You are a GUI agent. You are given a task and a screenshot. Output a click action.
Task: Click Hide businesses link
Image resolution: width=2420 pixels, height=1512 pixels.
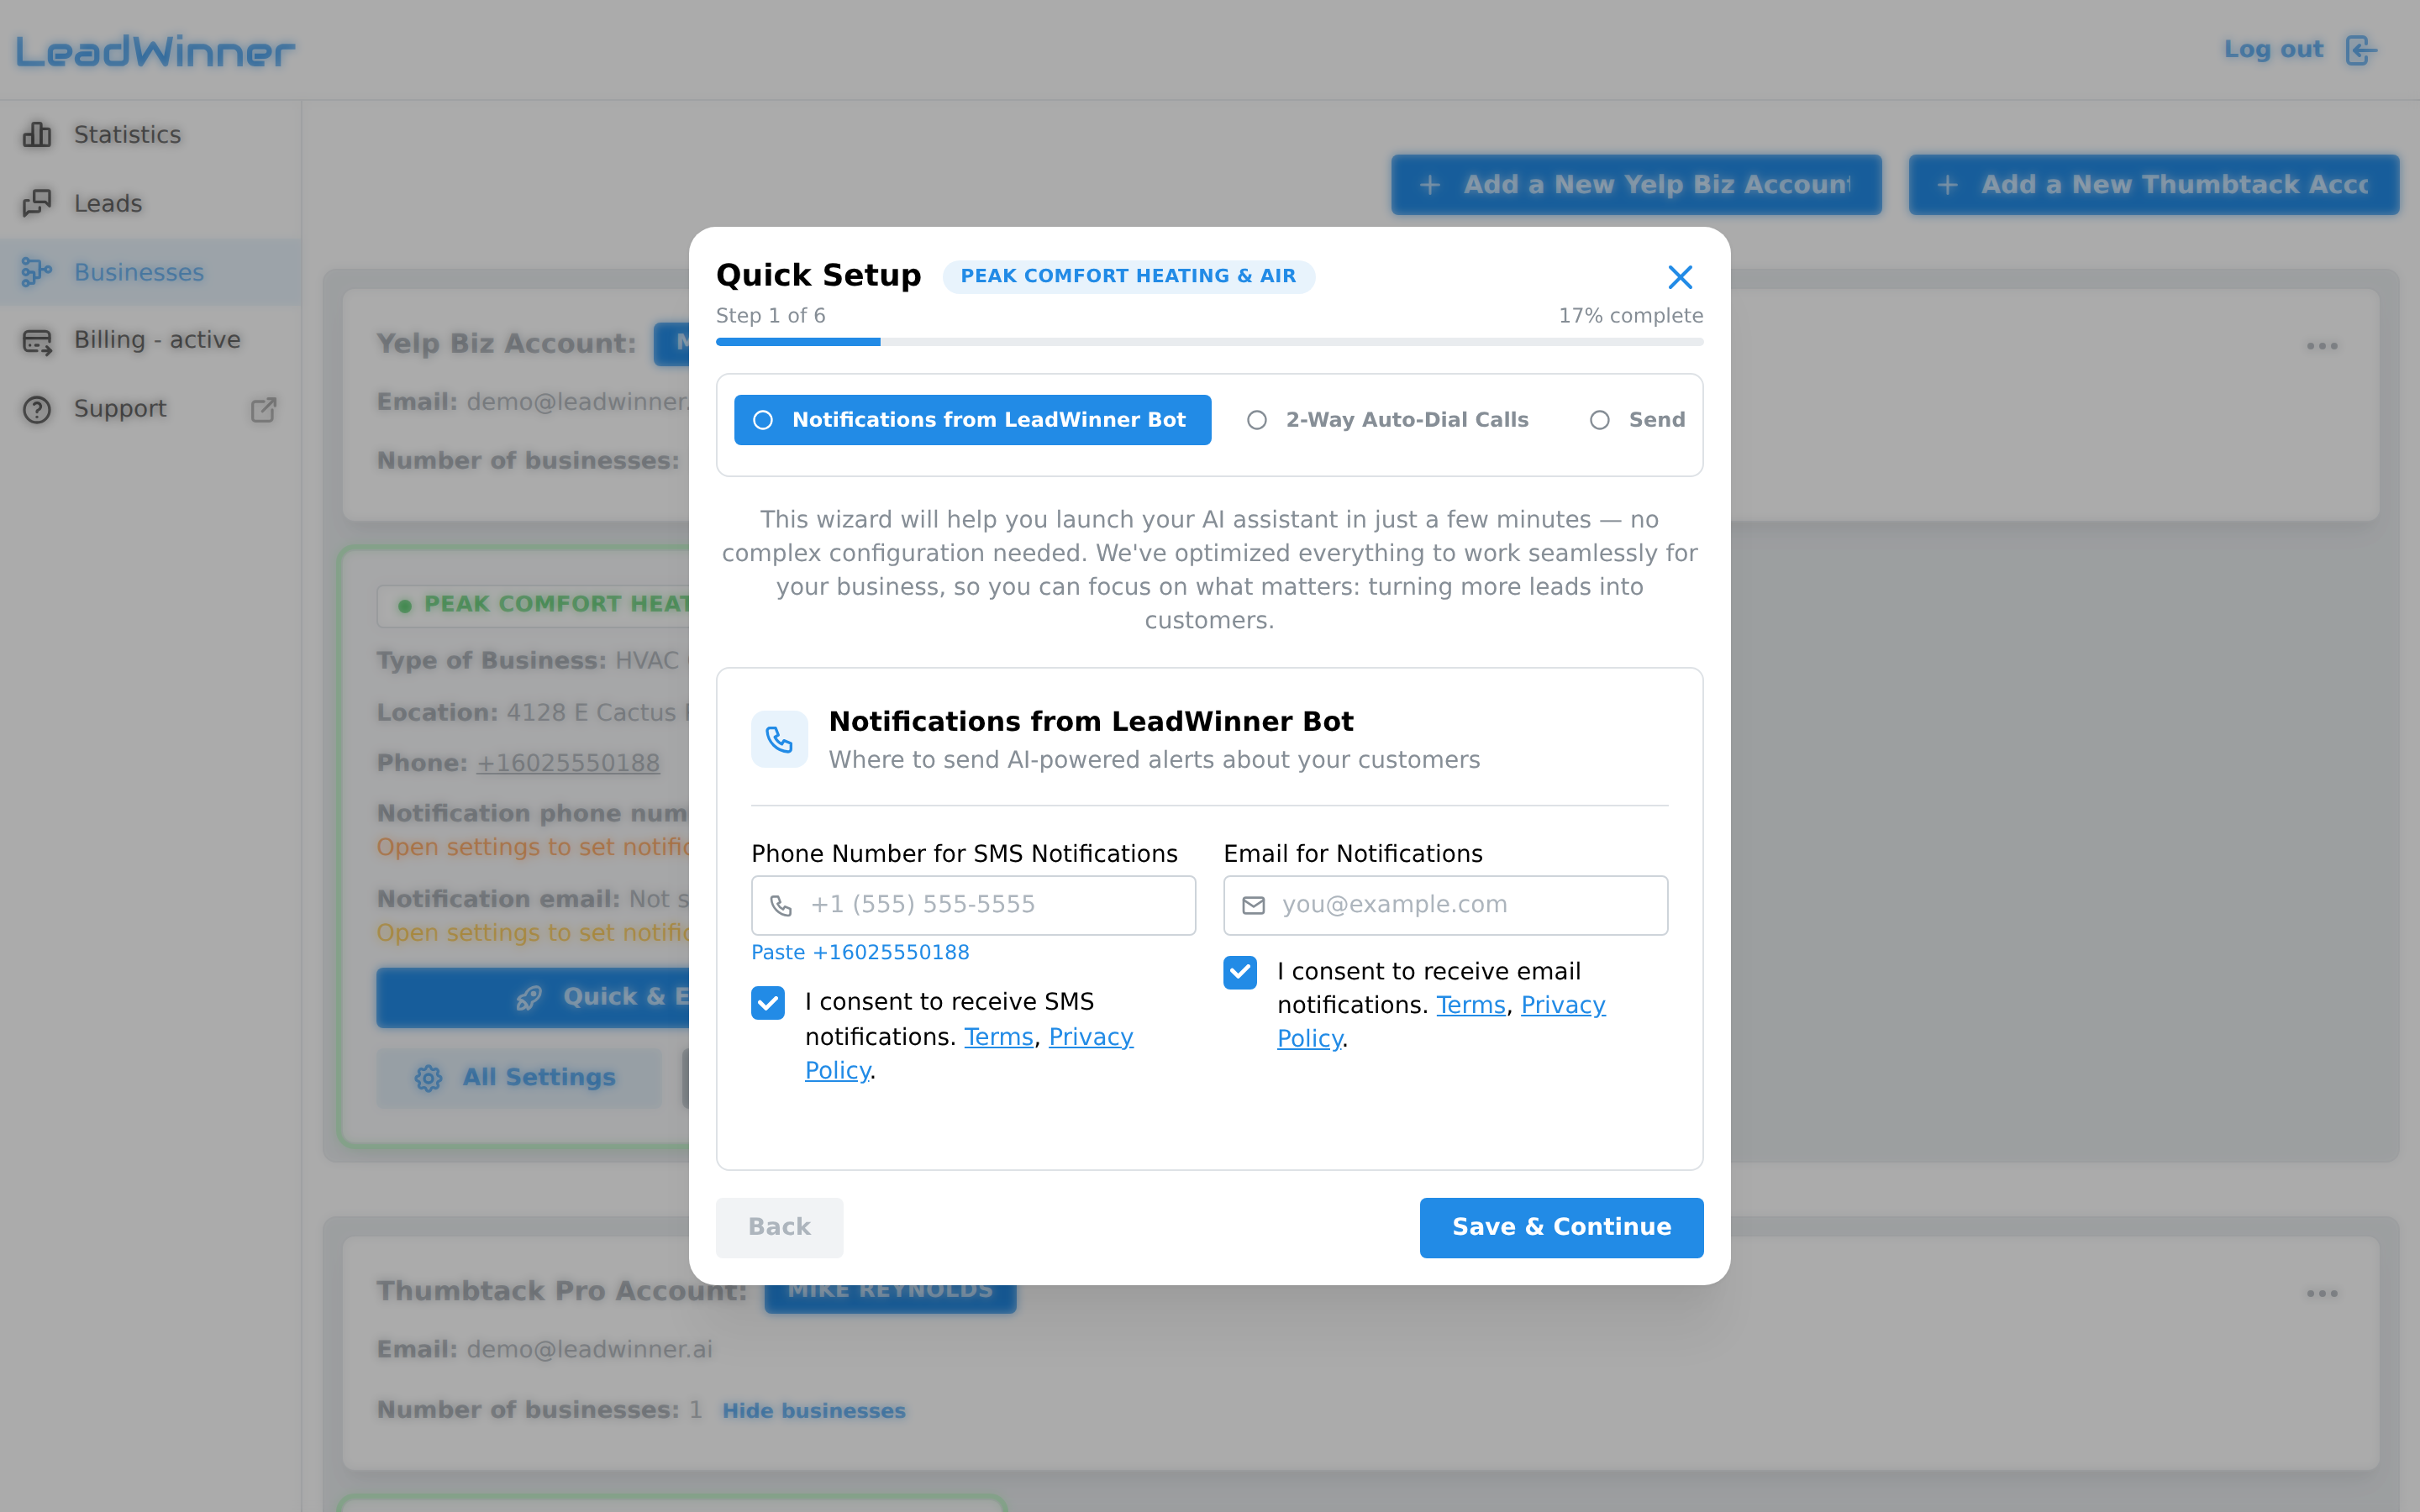point(813,1411)
